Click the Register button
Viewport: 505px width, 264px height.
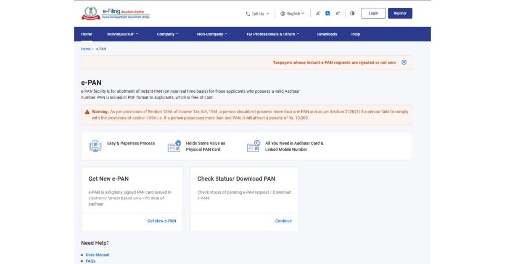point(400,13)
